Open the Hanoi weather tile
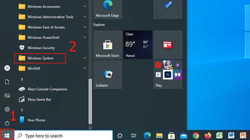 [138, 45]
